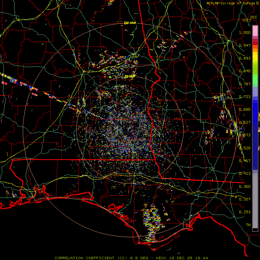Click the 0.787 legend value

pos(245,84)
